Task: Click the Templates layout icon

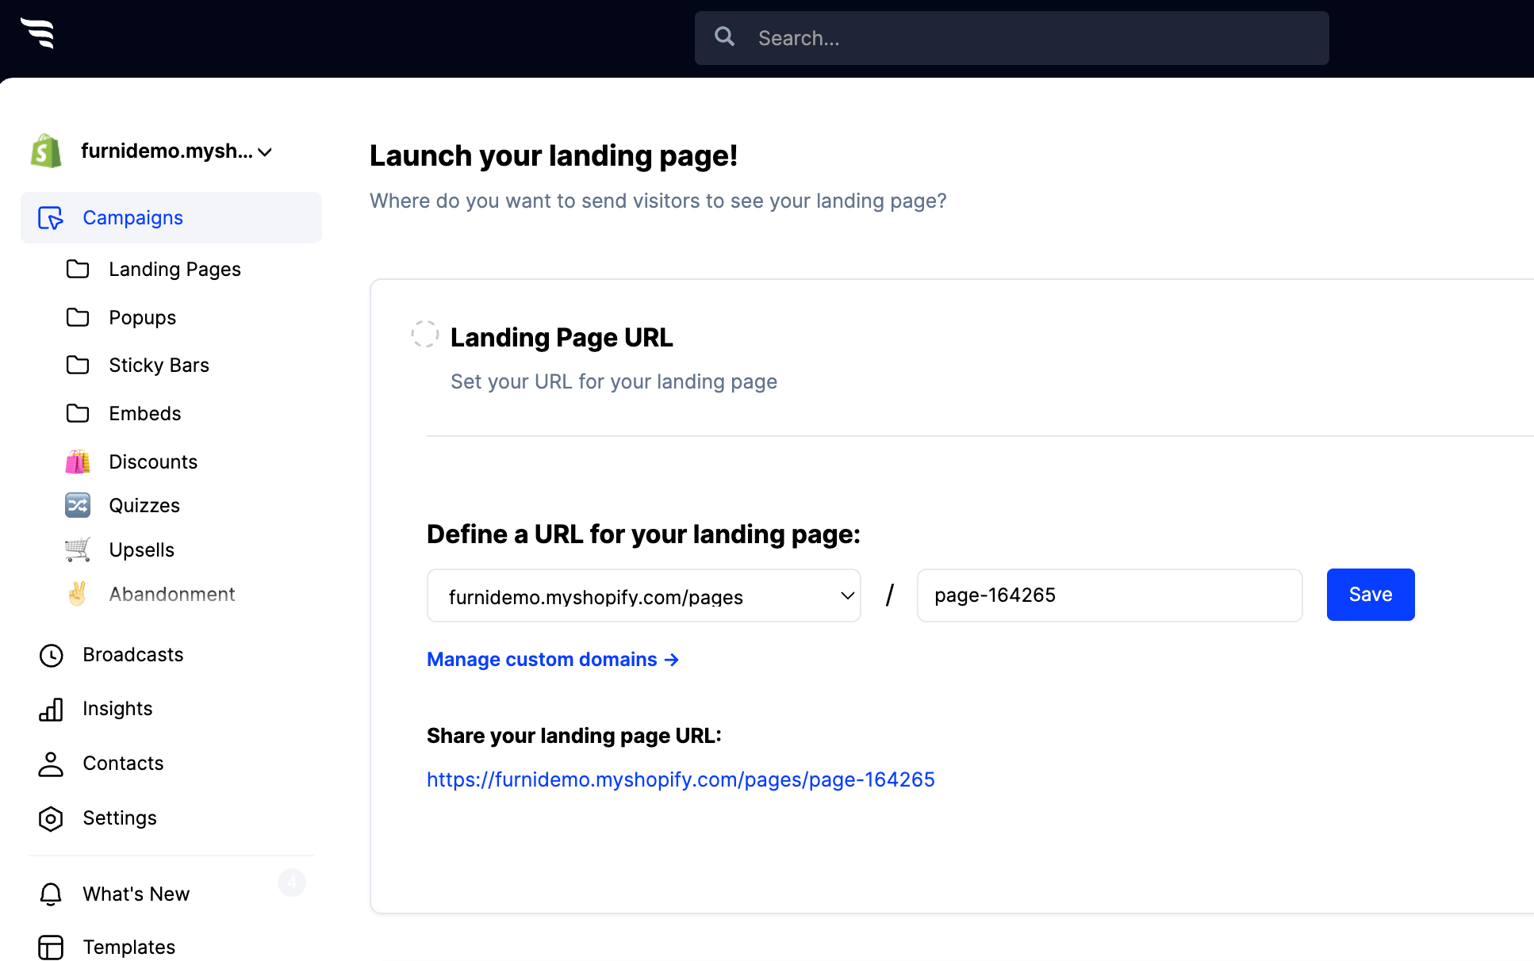Action: point(51,948)
